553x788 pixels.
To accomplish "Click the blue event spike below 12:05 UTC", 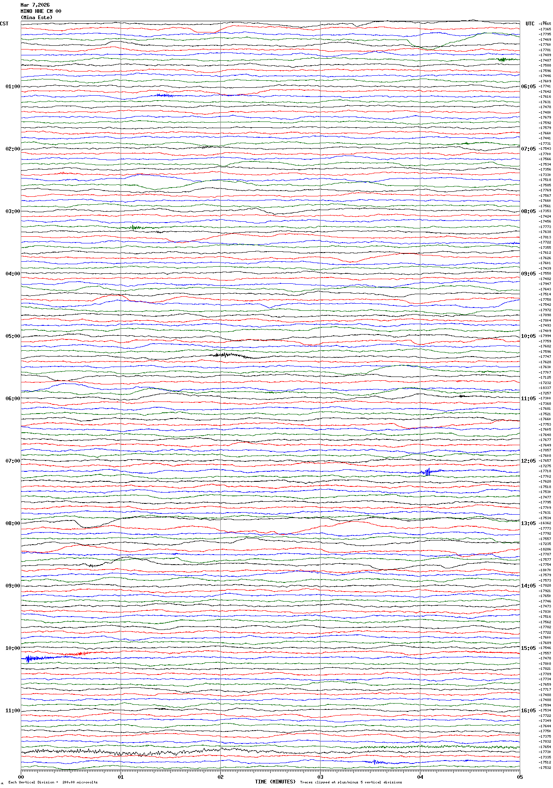I will [427, 471].
